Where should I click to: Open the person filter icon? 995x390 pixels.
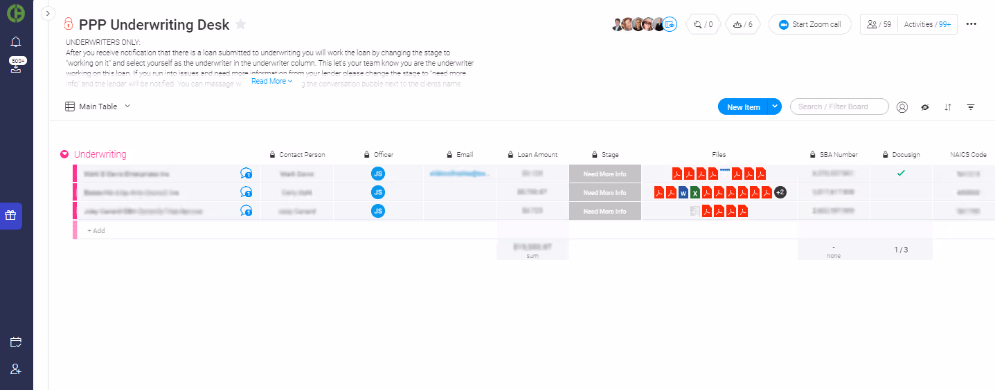pos(902,107)
